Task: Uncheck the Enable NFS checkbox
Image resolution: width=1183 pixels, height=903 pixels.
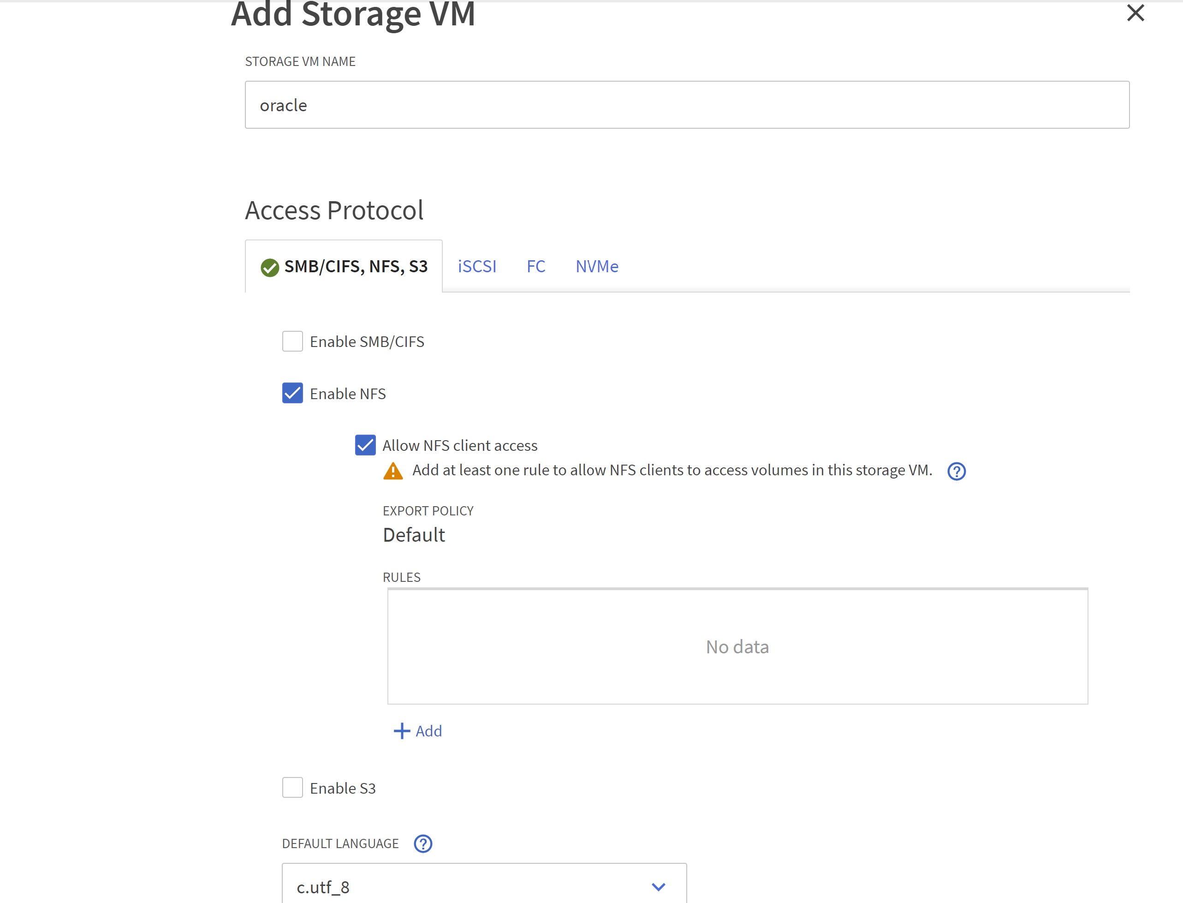Action: point(292,394)
